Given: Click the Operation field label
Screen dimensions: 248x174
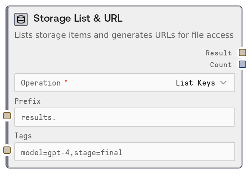Looking at the screenshot, I should click(40, 83).
